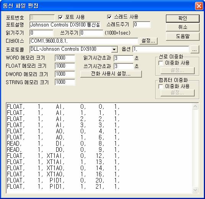Enable 컴퓨터 이중화 이중화 사용 checkbox

(161, 86)
